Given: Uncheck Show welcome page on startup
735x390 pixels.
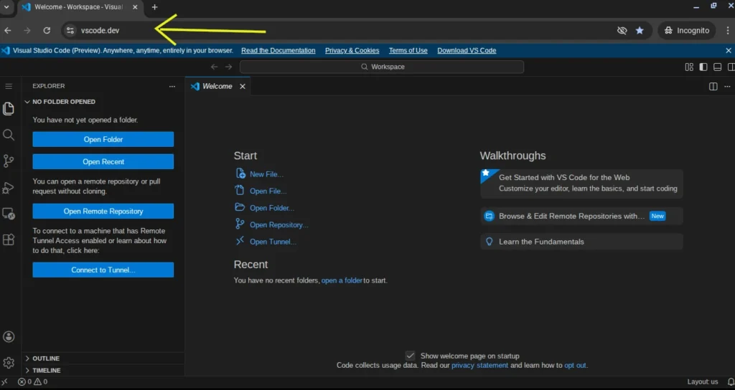Looking at the screenshot, I should coord(410,356).
